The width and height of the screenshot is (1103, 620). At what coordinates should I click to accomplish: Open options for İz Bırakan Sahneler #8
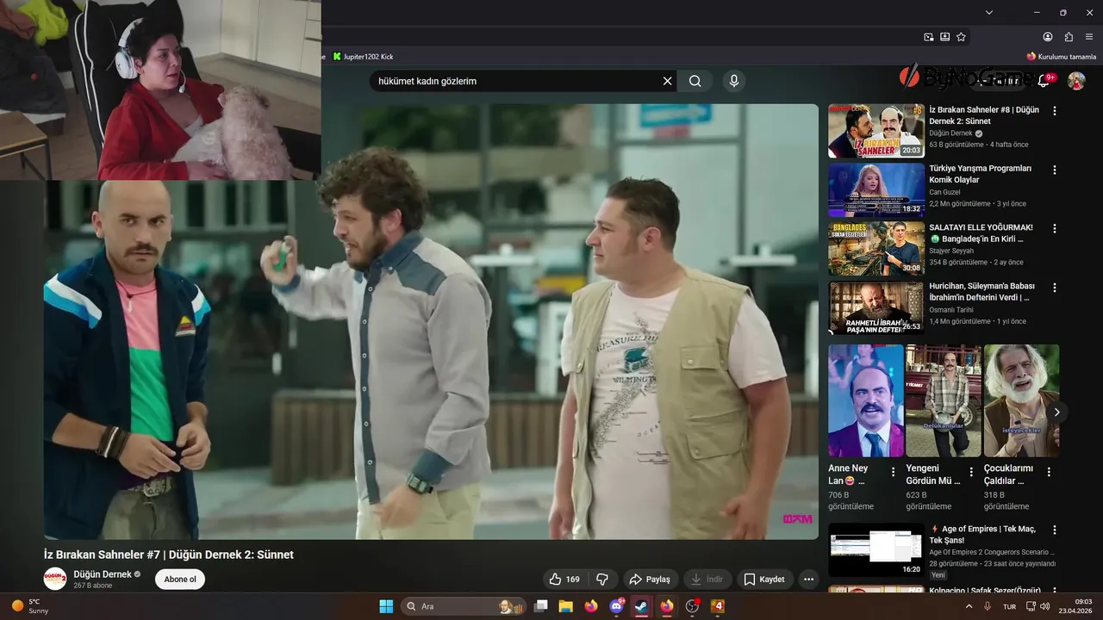point(1054,111)
